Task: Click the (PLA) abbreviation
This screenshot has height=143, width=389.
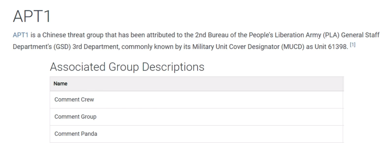Action: (x=331, y=35)
